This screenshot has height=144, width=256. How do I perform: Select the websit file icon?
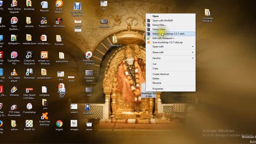tap(74, 108)
